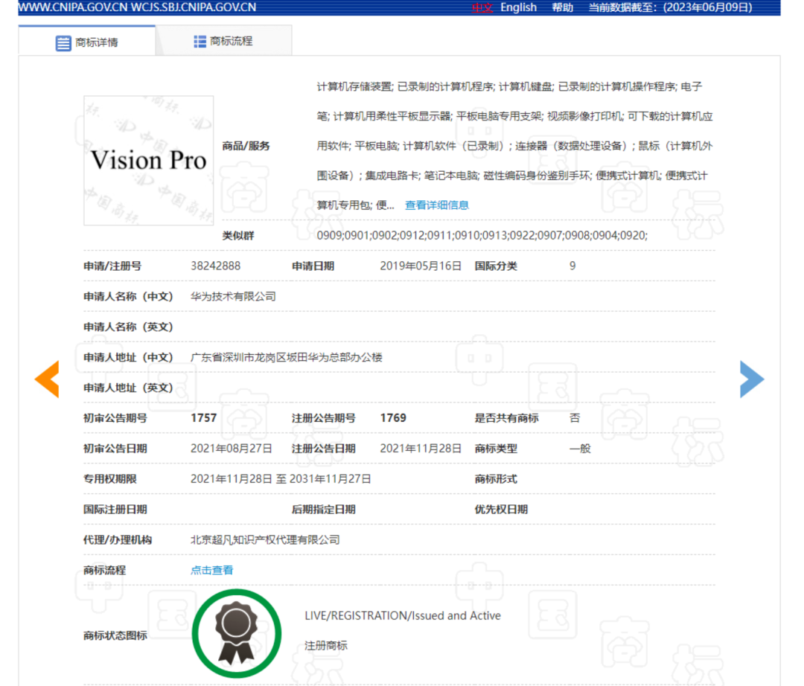The height and width of the screenshot is (686, 804).
Task: Click the green registration status badge
Action: 236,632
